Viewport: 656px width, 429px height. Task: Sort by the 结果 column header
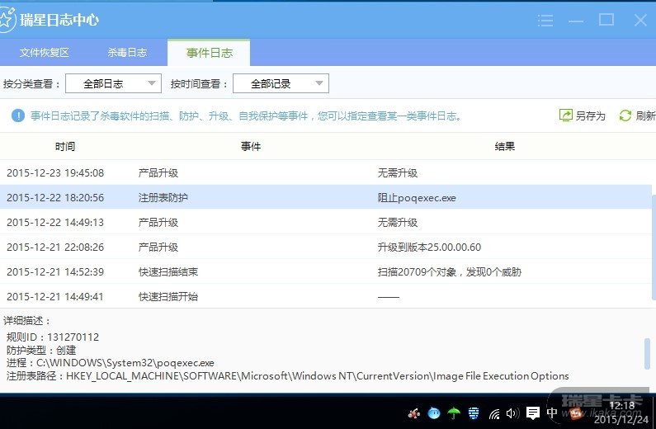pyautogui.click(x=504, y=146)
